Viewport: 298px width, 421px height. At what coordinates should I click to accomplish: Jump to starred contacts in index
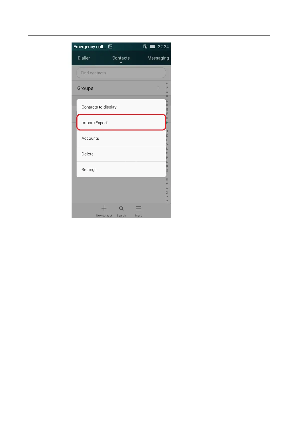pyautogui.click(x=167, y=83)
